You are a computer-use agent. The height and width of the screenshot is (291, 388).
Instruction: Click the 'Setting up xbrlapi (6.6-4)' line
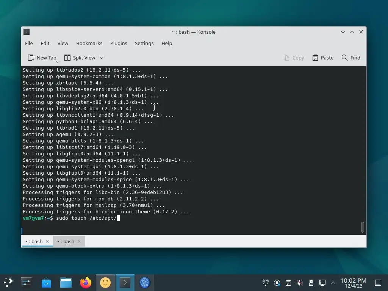point(68,83)
